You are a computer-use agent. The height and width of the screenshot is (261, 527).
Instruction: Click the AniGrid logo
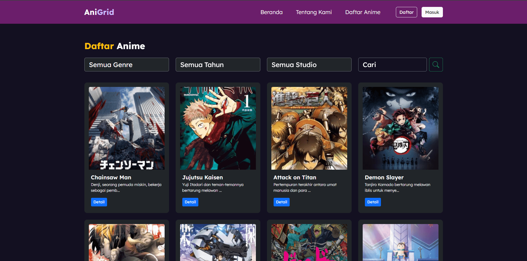(x=99, y=12)
